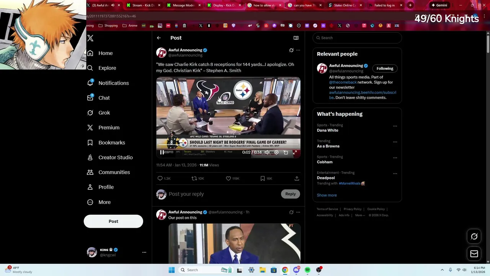Open Google Chrome taskbar icon
This screenshot has width=490, height=276.
(x=285, y=270)
